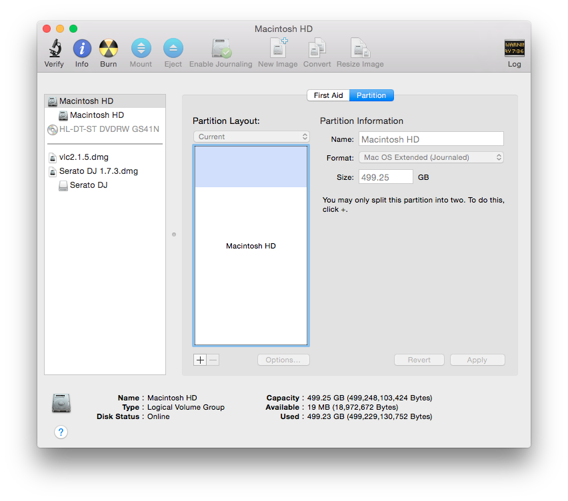
Task: Click the Resize Image icon
Action: [x=360, y=48]
